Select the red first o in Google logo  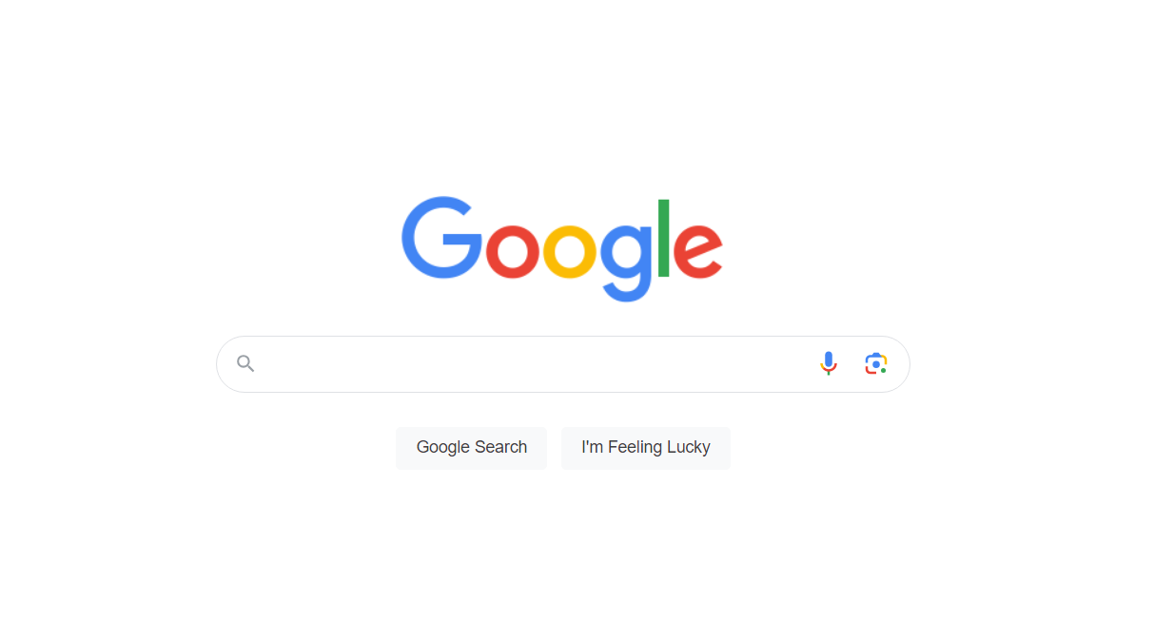(x=513, y=251)
